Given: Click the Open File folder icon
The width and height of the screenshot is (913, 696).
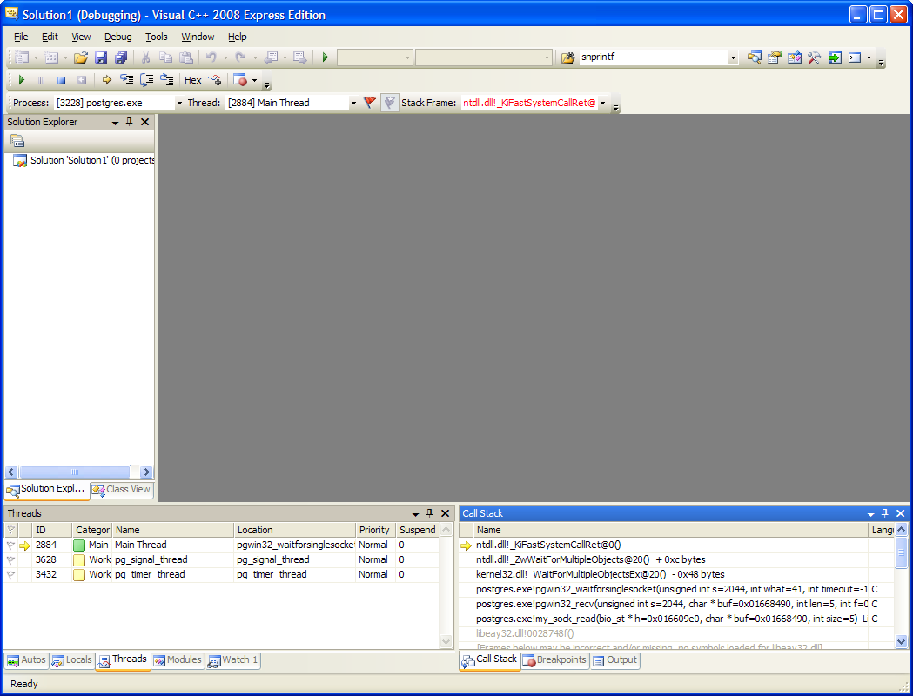Looking at the screenshot, I should tap(80, 57).
